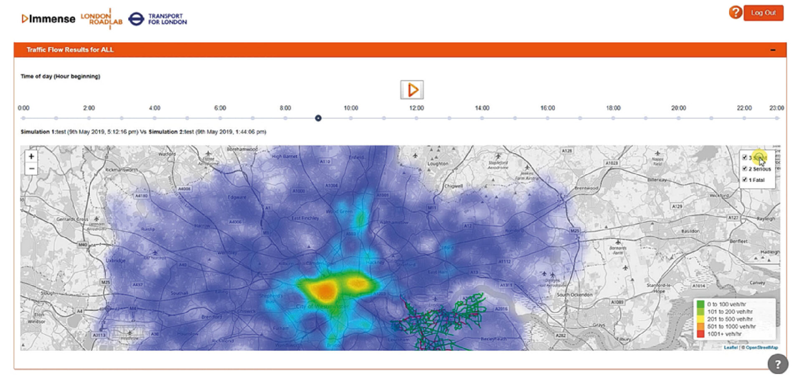Screen dimensions: 802x382
Task: Set time of day to 12:00
Action: (x=416, y=118)
